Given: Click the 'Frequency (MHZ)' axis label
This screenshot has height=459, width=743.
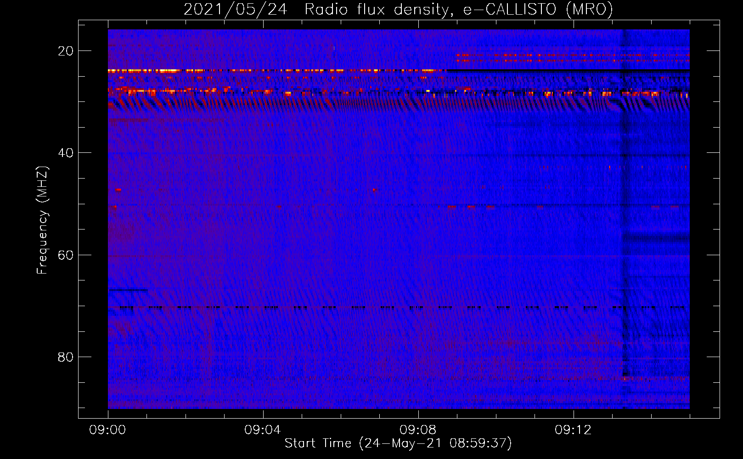Looking at the screenshot, I should 42,220.
